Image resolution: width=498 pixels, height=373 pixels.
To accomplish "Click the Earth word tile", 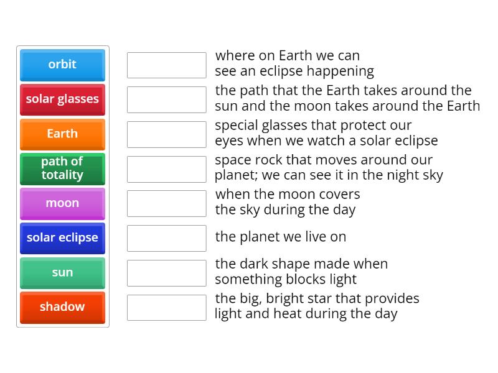I will click(x=62, y=134).
